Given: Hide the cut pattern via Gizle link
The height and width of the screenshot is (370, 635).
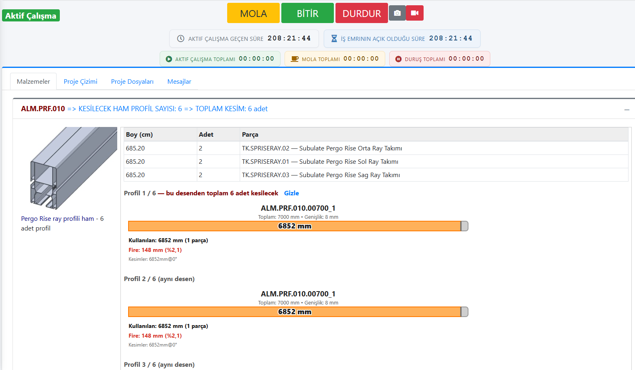Looking at the screenshot, I should click(291, 193).
